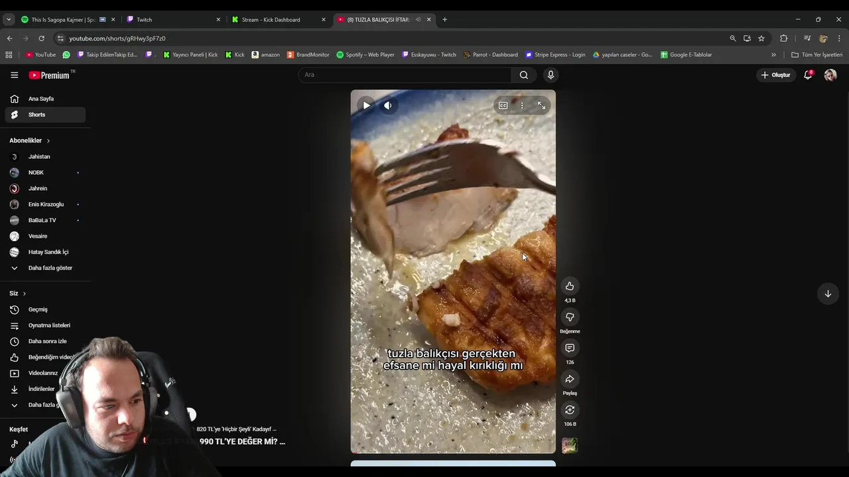Open the Chrome extensions puzzle icon
849x477 pixels.
coord(783,38)
